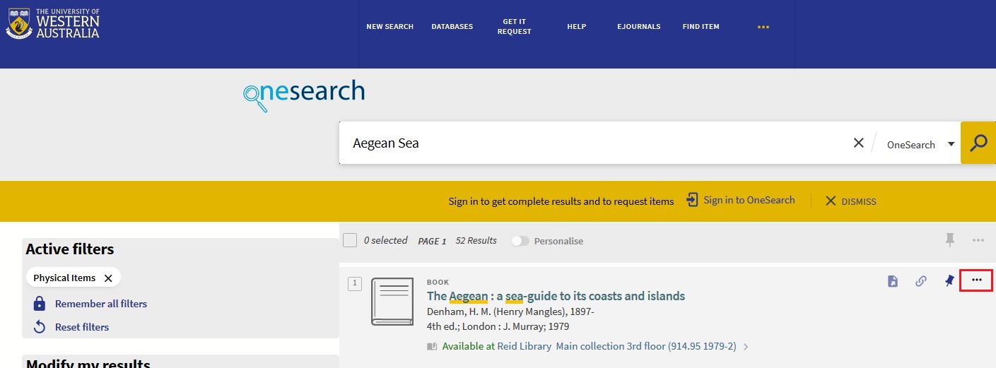Screen dimensions: 996x368
Task: Open citation icon for first result
Action: click(x=893, y=281)
